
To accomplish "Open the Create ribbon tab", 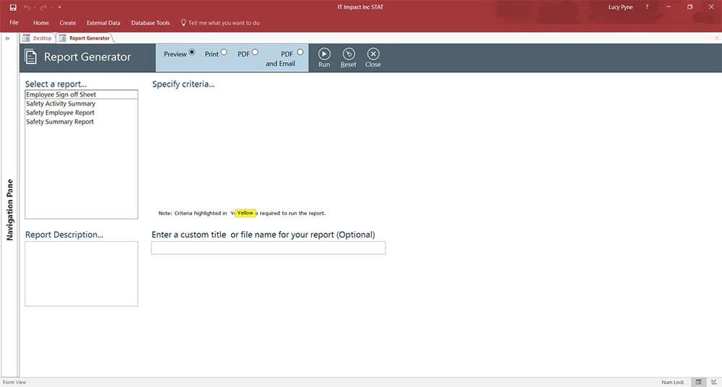I will point(68,22).
